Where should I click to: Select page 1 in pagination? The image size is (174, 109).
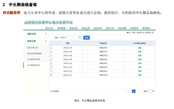pyautogui.click(x=133, y=91)
